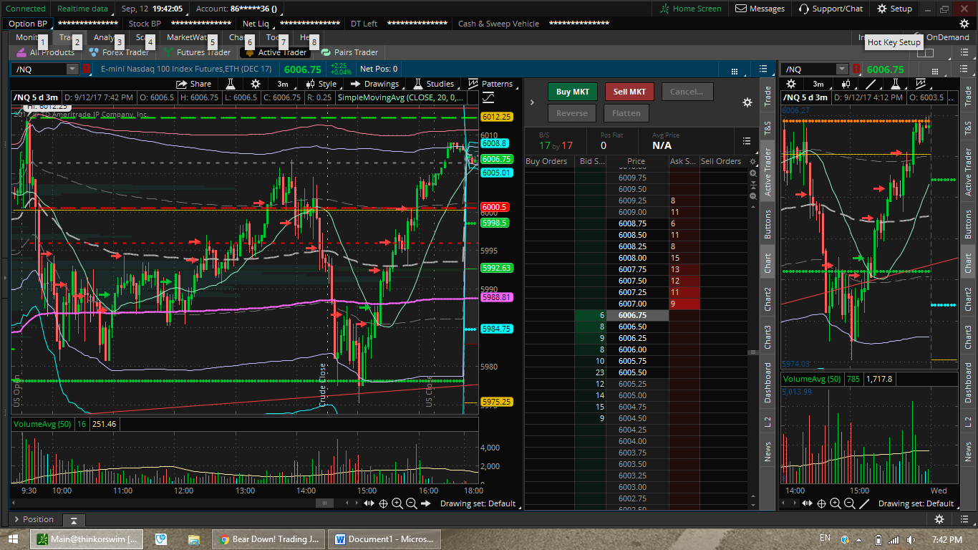978x550 pixels.
Task: Switch to the Analyze tab
Action: pos(104,37)
